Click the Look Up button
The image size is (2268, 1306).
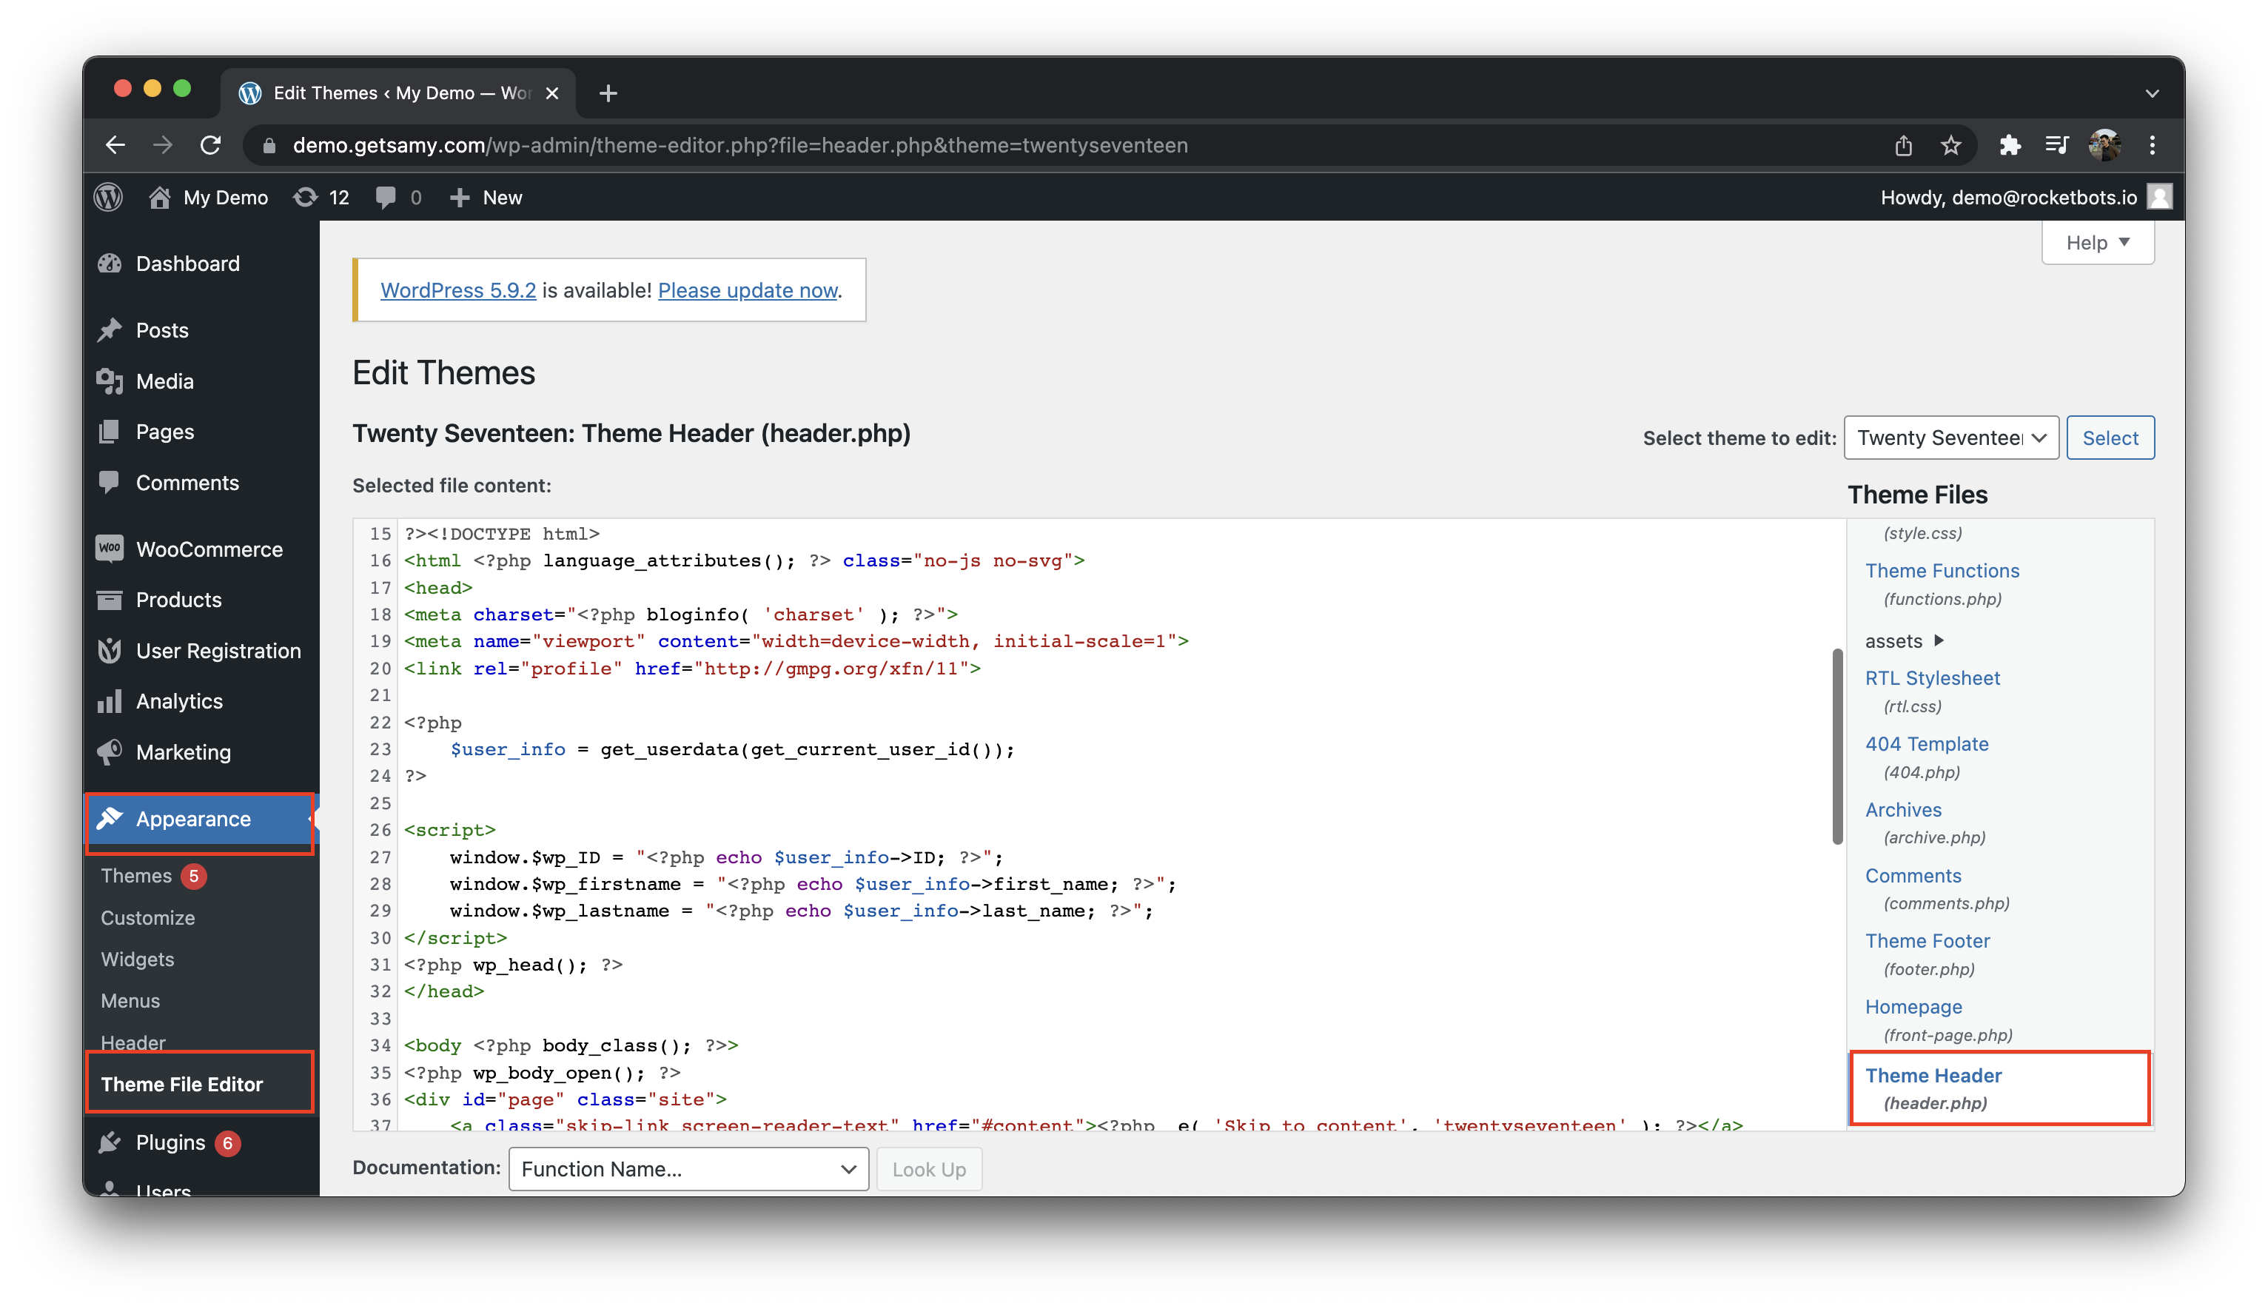[928, 1168]
